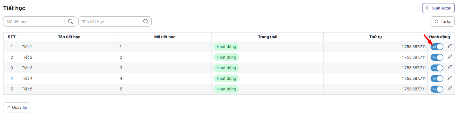Click the search icon in Tên tiết học field
This screenshot has height=125, width=459.
click(x=146, y=22)
